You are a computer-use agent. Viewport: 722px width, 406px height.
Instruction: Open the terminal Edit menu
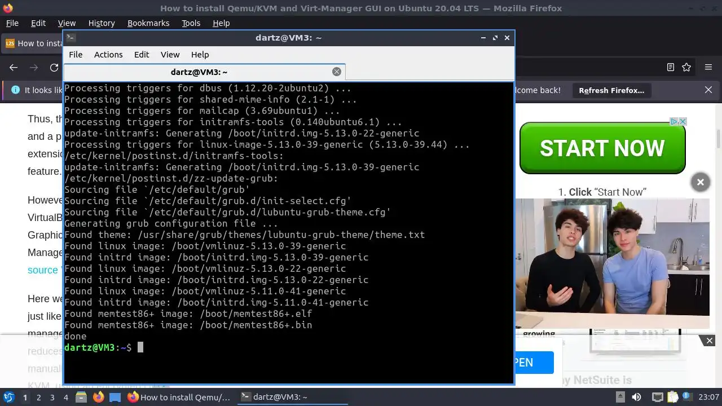pyautogui.click(x=142, y=55)
